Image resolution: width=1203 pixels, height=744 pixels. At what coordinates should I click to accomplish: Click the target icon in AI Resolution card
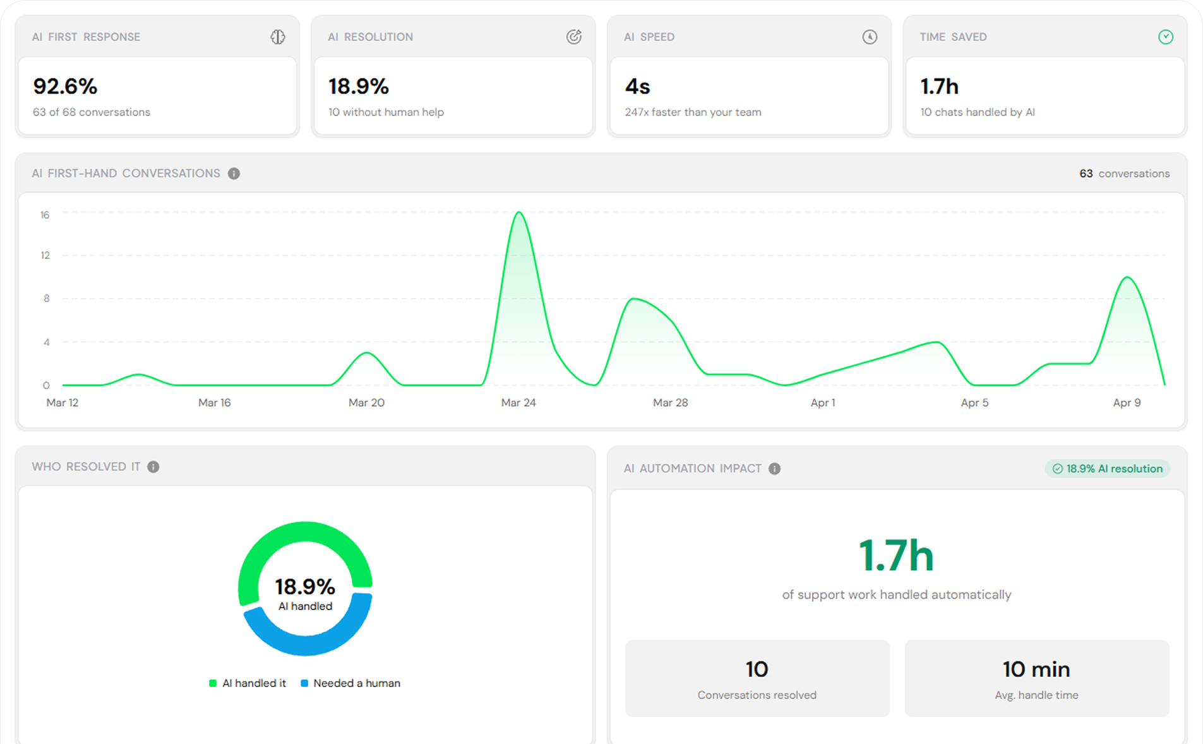pos(573,37)
